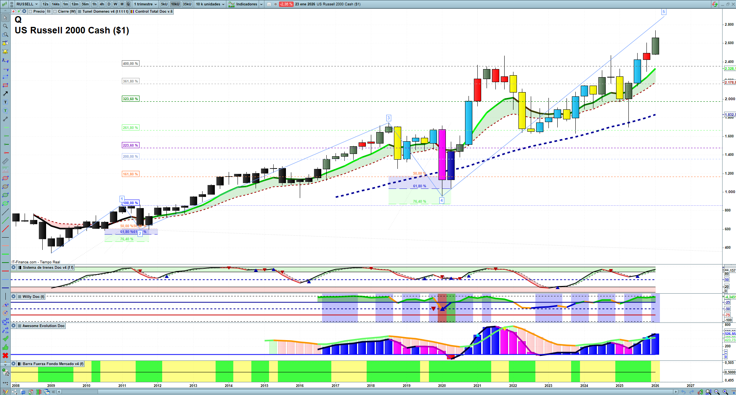Select the ruler measurement tool
The height and width of the screenshot is (395, 736).
5,161
